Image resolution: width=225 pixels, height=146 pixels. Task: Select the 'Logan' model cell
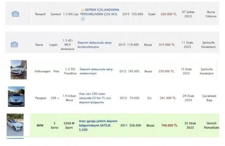tap(53, 45)
